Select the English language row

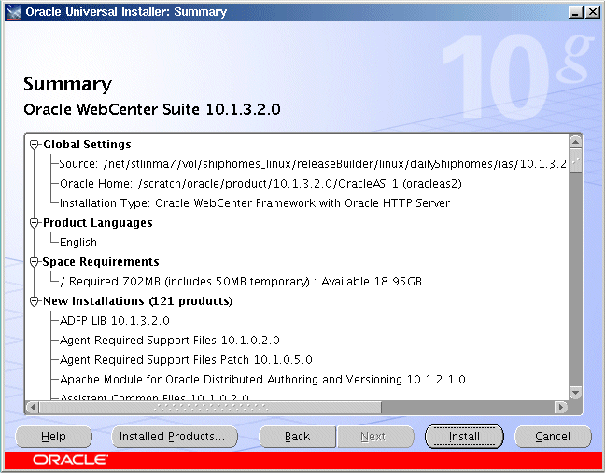[x=78, y=243]
